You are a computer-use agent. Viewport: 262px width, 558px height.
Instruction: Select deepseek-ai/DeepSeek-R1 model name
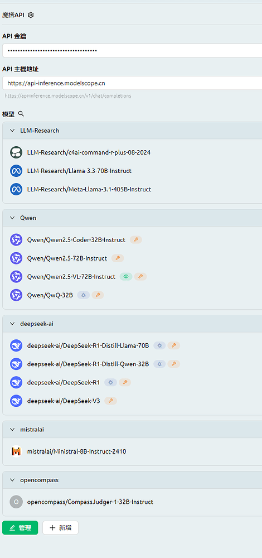click(x=64, y=382)
